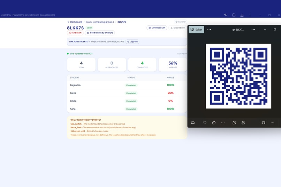Image resolution: width=281 pixels, height=187 pixels.
Task: Open the dots menu next to info icon
Action: [x=223, y=123]
